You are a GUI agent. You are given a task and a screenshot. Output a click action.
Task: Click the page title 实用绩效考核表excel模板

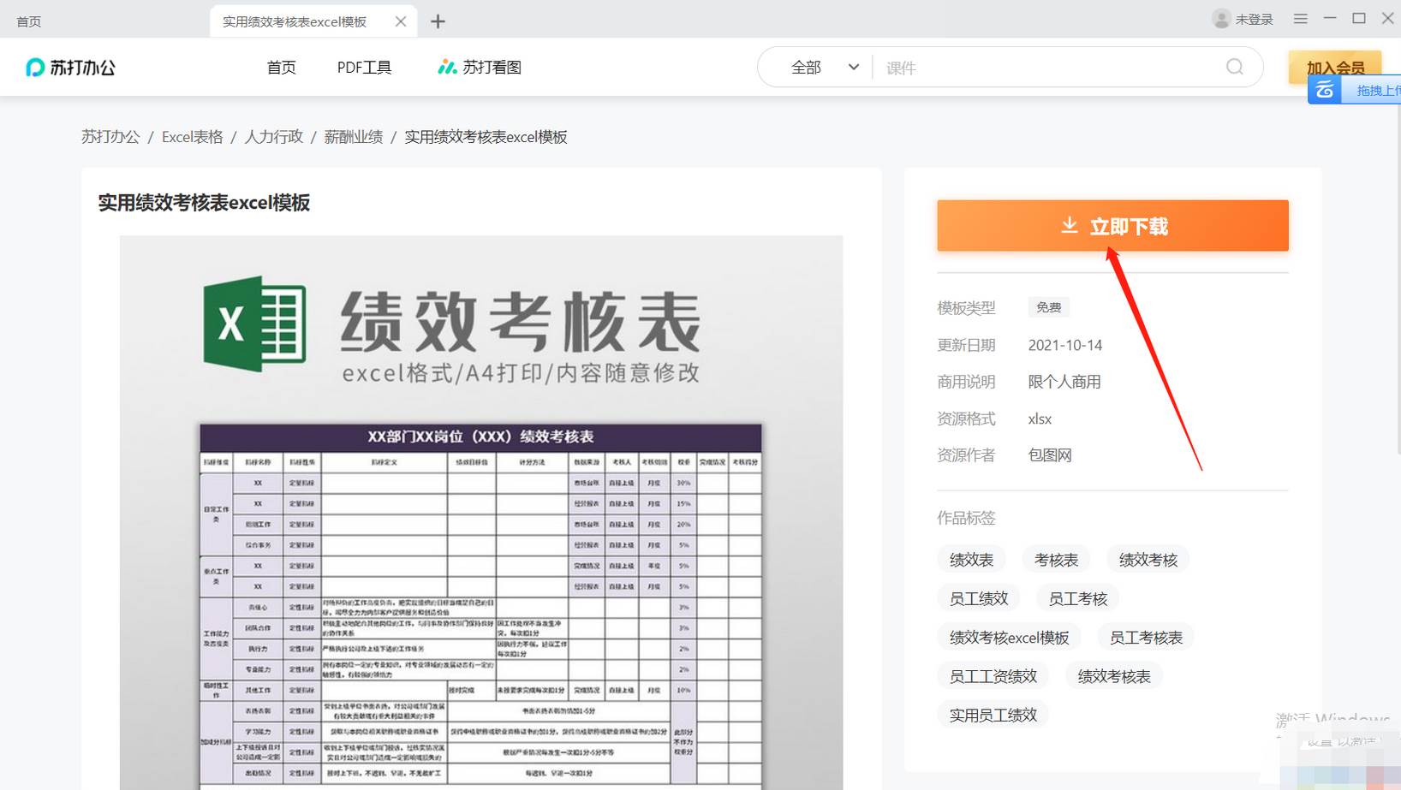(204, 203)
